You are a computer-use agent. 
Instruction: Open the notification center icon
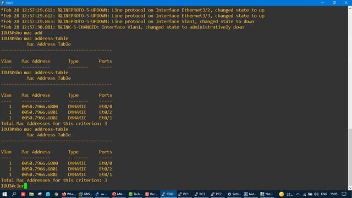(344, 194)
